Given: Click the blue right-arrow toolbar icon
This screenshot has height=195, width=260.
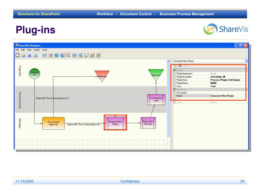Looking at the screenshot, I should [44, 55].
